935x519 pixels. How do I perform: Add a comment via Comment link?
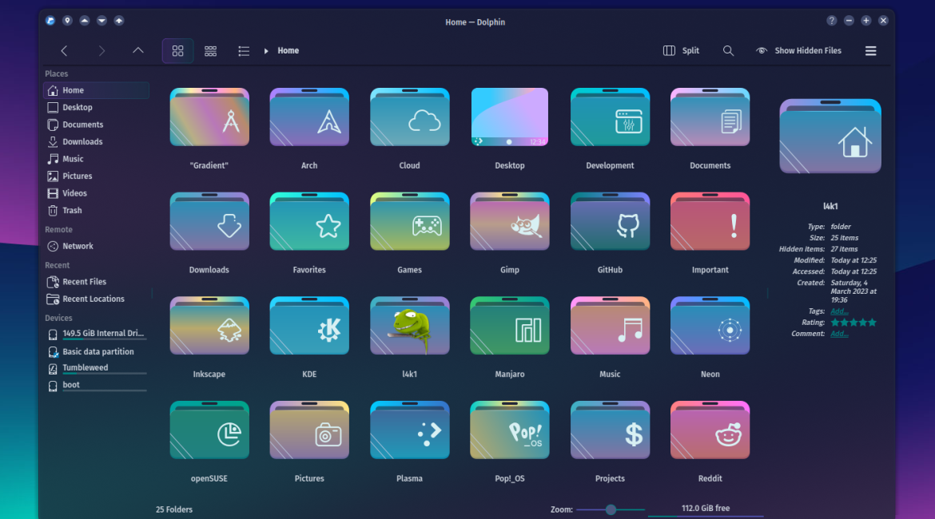[x=839, y=334]
